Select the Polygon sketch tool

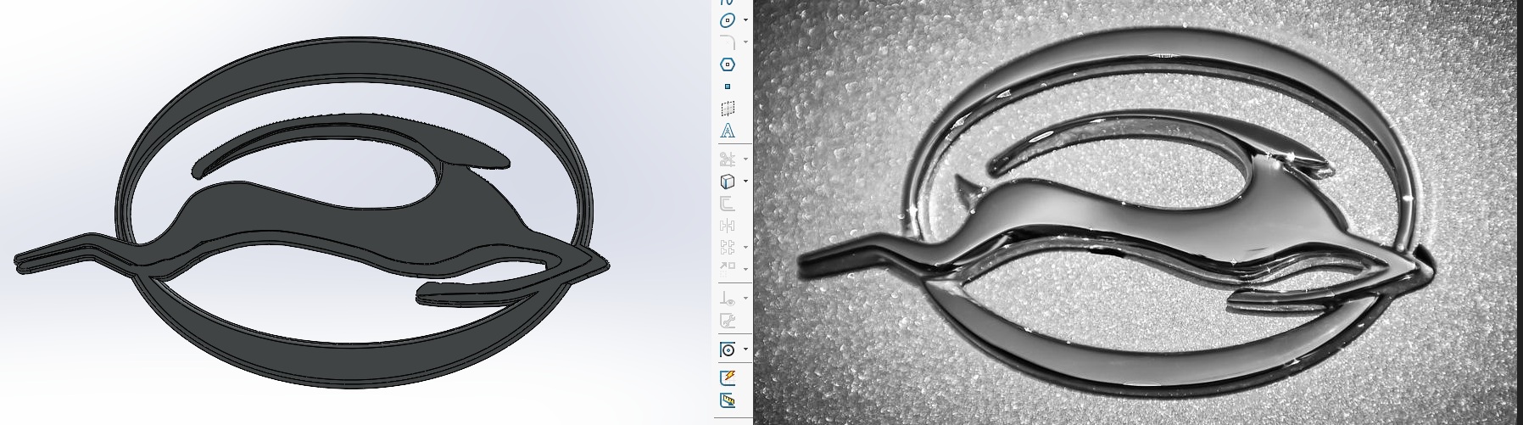(727, 64)
